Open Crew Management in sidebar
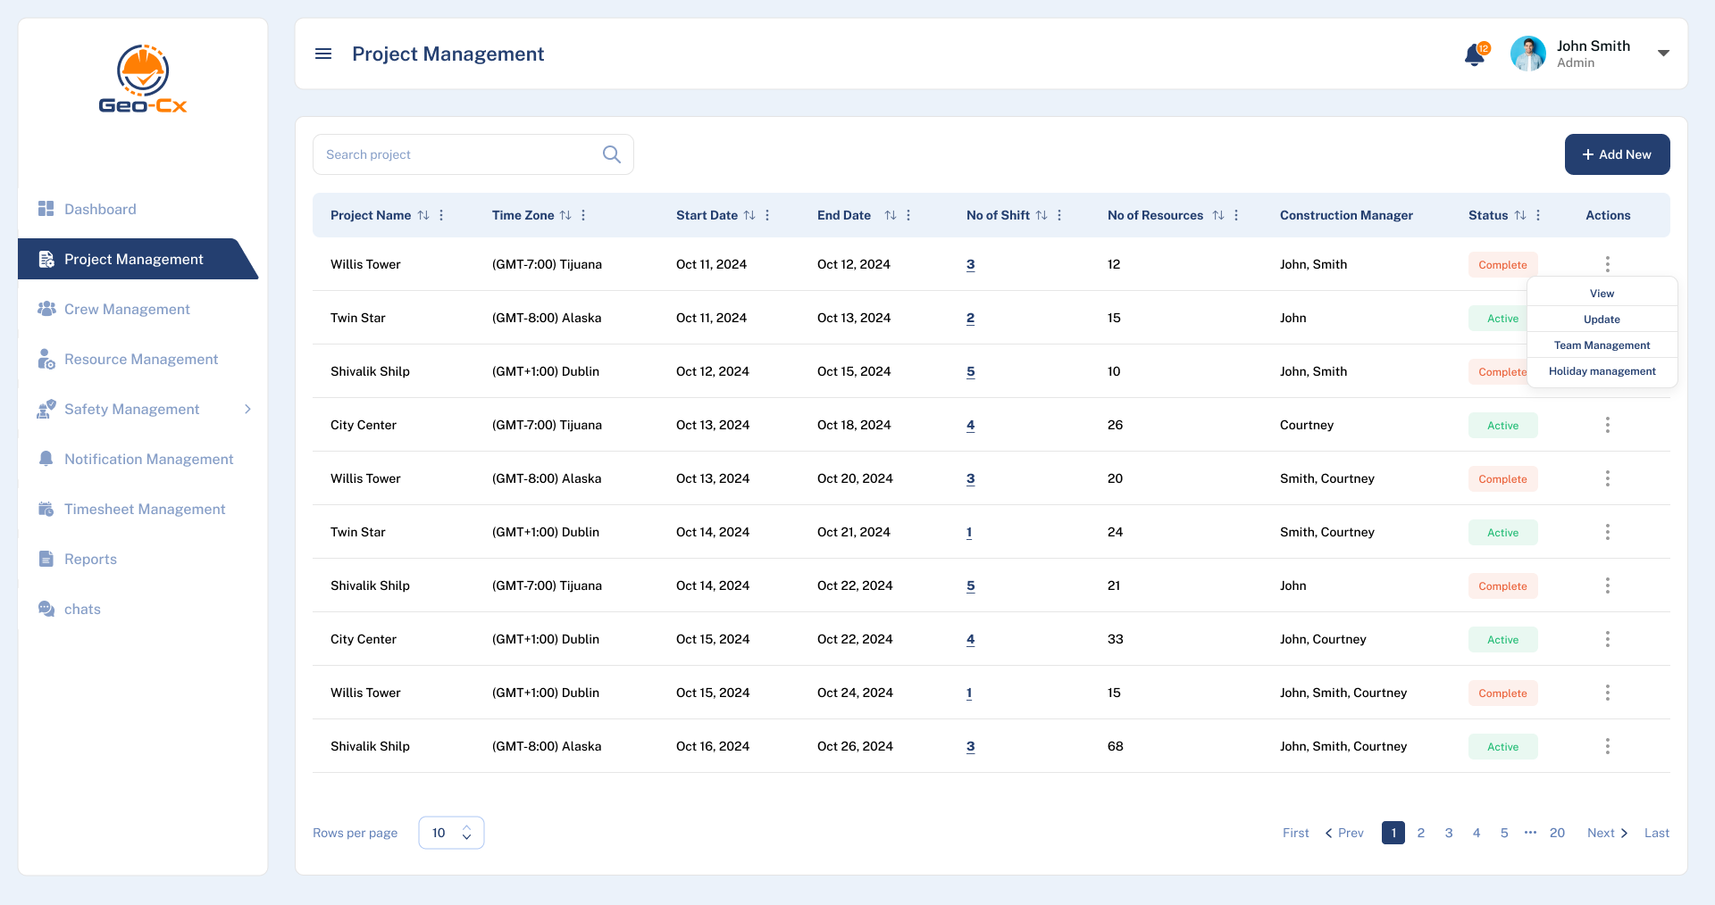 pyautogui.click(x=127, y=309)
